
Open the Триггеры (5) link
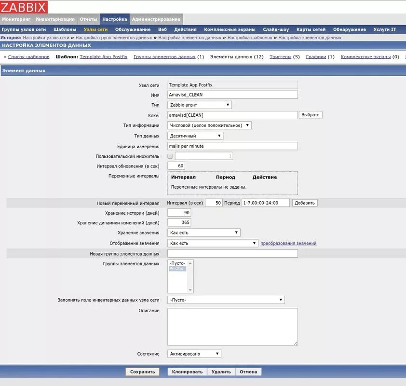tap(281, 57)
